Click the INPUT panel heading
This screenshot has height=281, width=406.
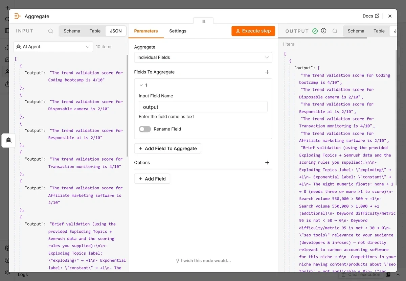coord(25,31)
